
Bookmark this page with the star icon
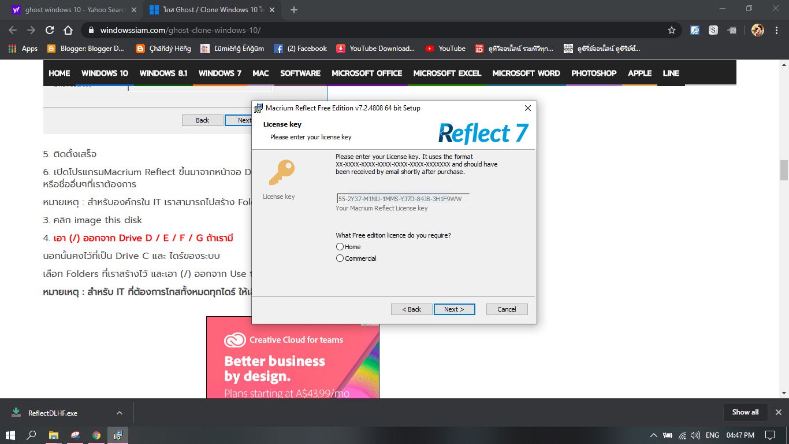coord(671,30)
